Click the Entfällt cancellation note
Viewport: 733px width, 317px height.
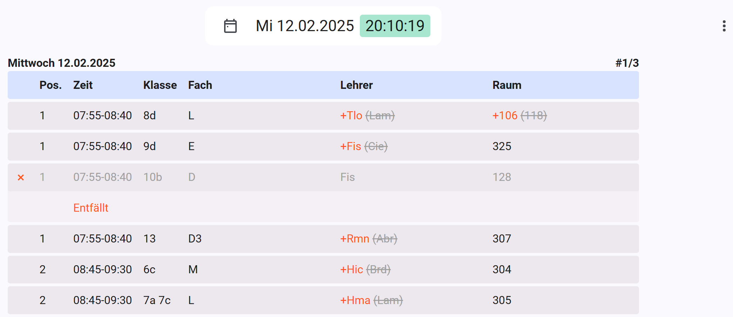[91, 208]
